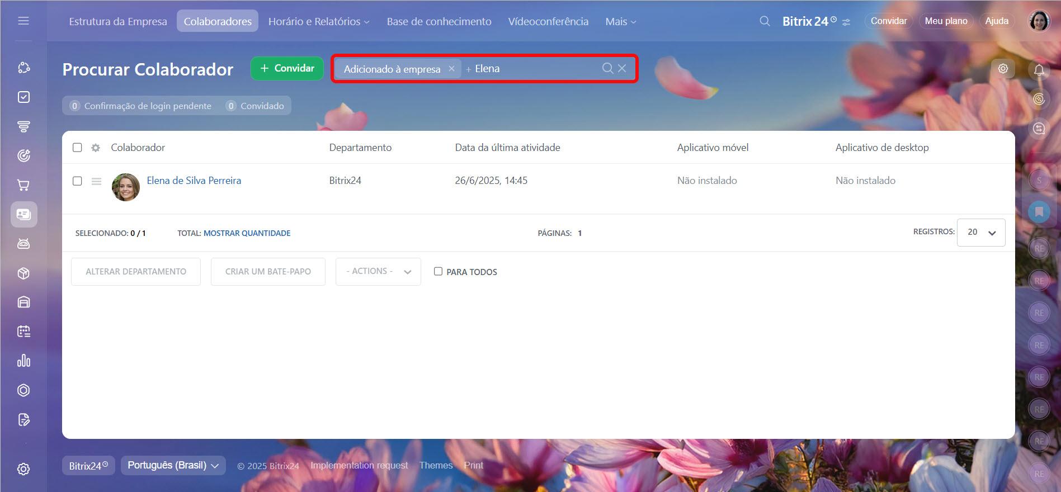This screenshot has width=1061, height=492.
Task: Click the Print footer link
Action: pyautogui.click(x=473, y=465)
